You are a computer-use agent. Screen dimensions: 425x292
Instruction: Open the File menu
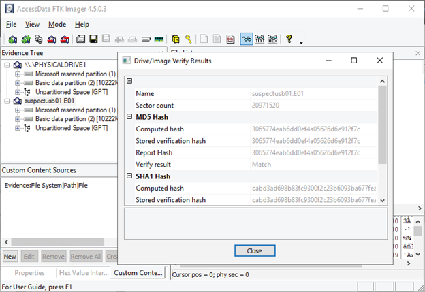click(11, 25)
